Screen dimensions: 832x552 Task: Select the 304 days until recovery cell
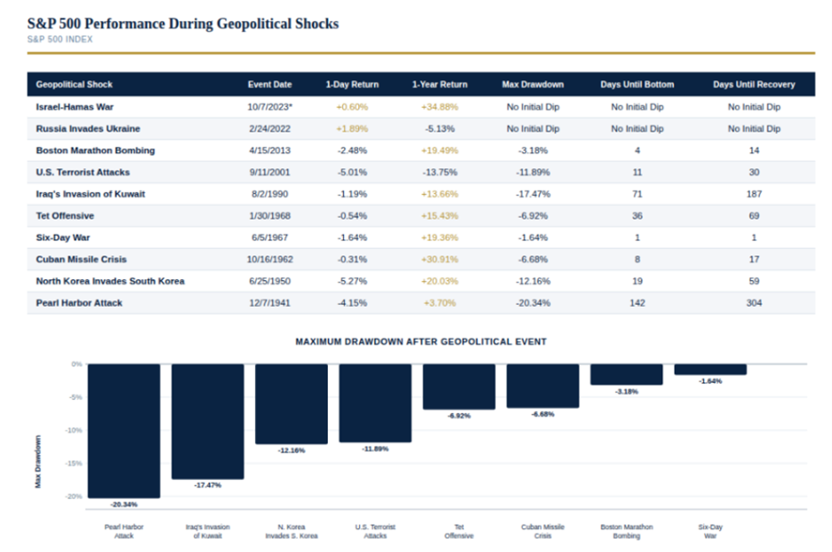point(754,303)
